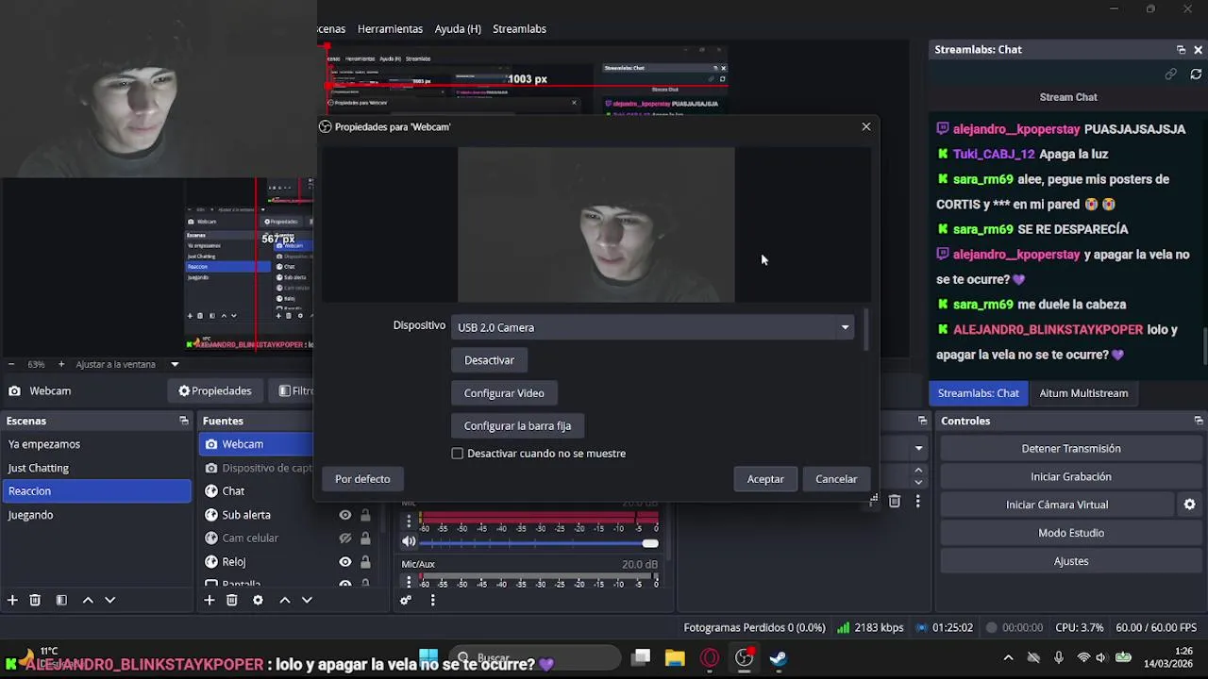Open source properties gear in Fuentes toolbar
This screenshot has width=1208, height=679.
(x=258, y=600)
